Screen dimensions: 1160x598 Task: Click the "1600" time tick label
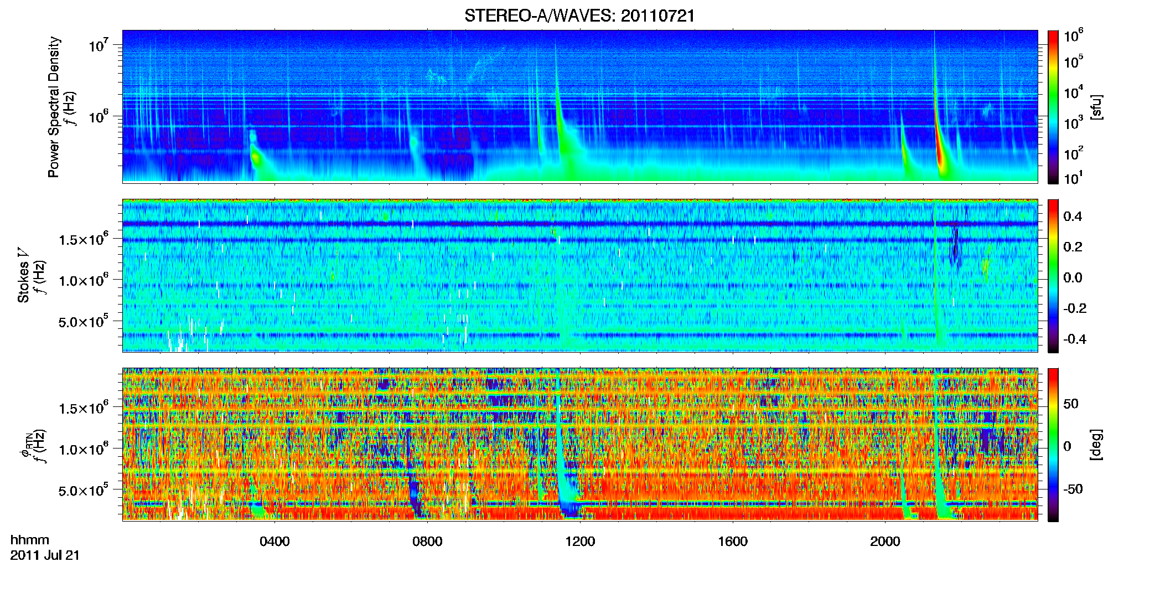tap(733, 542)
